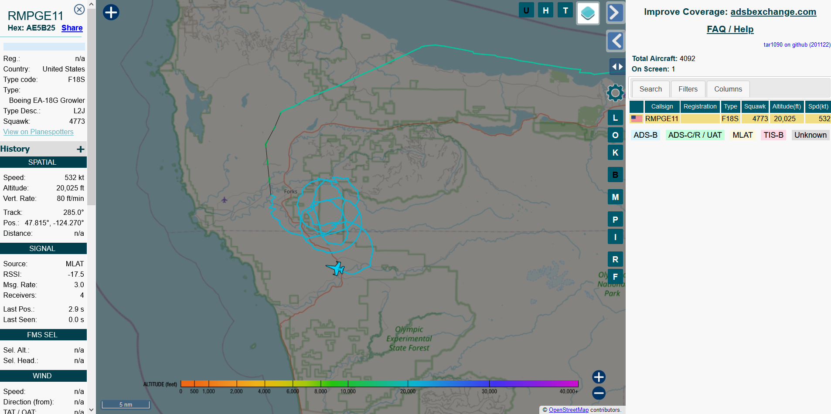Zoom out the map with minus button
The image size is (831, 414).
pyautogui.click(x=599, y=393)
